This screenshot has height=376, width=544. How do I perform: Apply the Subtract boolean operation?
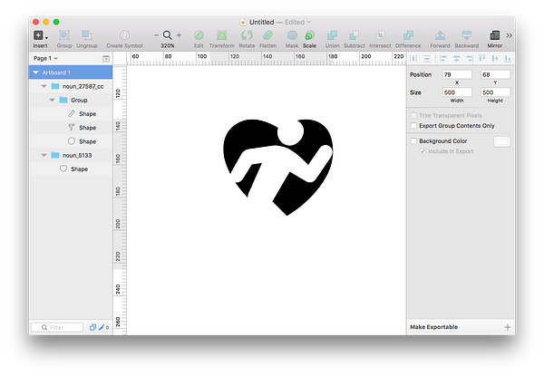point(354,35)
